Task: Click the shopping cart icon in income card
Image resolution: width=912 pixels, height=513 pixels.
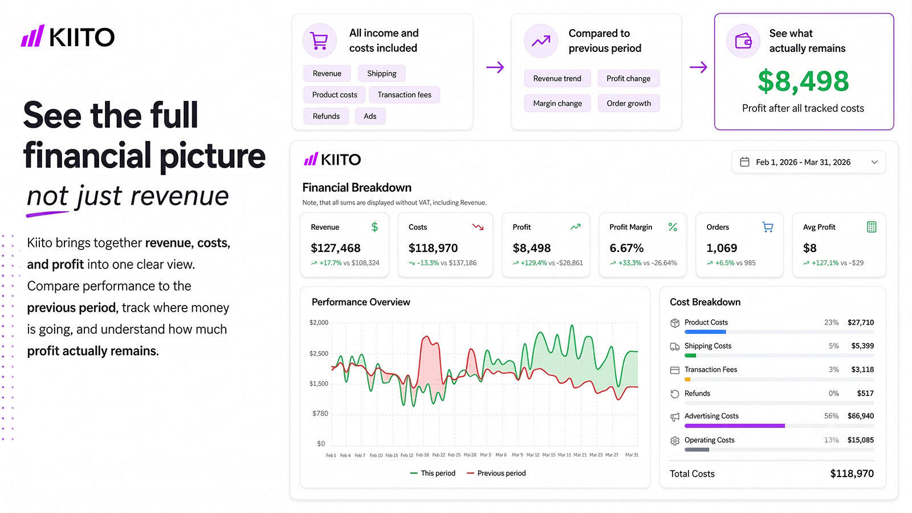Action: [x=319, y=40]
